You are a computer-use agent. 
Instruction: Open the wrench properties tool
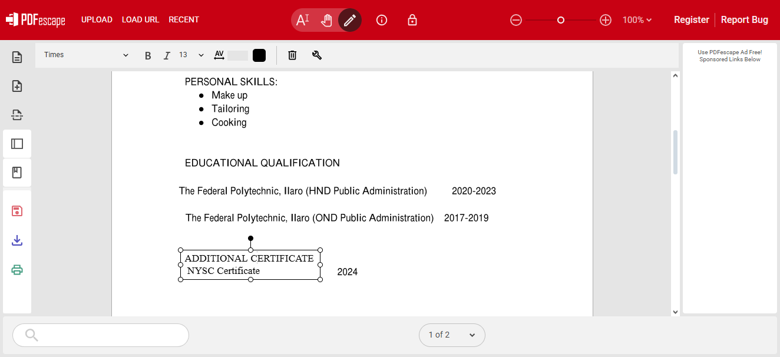point(317,55)
